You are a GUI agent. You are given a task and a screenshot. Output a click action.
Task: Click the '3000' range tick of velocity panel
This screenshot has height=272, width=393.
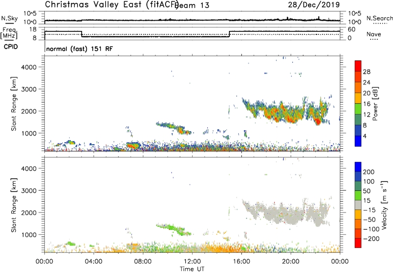click(29, 190)
